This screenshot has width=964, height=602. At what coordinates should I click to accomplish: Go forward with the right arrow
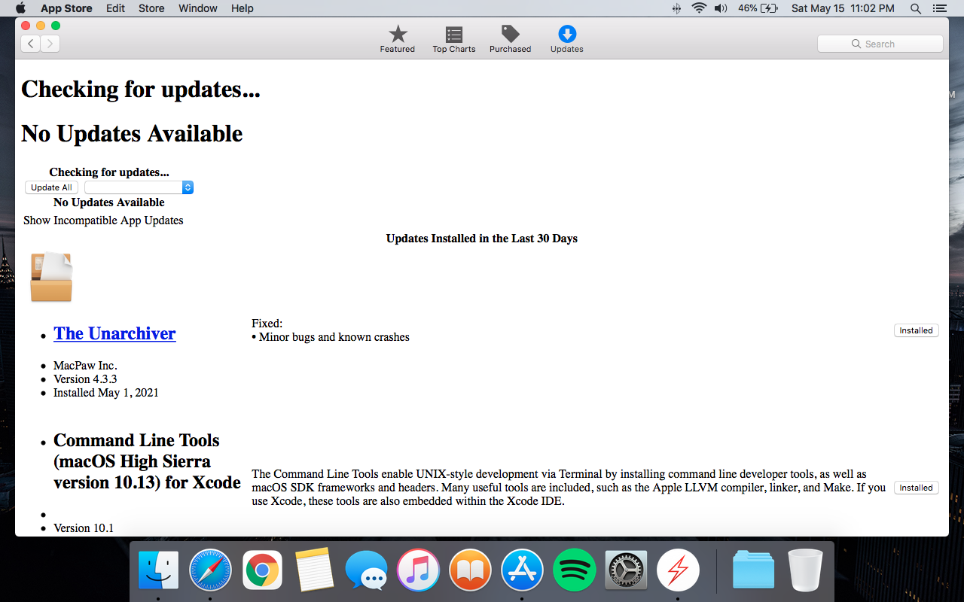coord(50,44)
